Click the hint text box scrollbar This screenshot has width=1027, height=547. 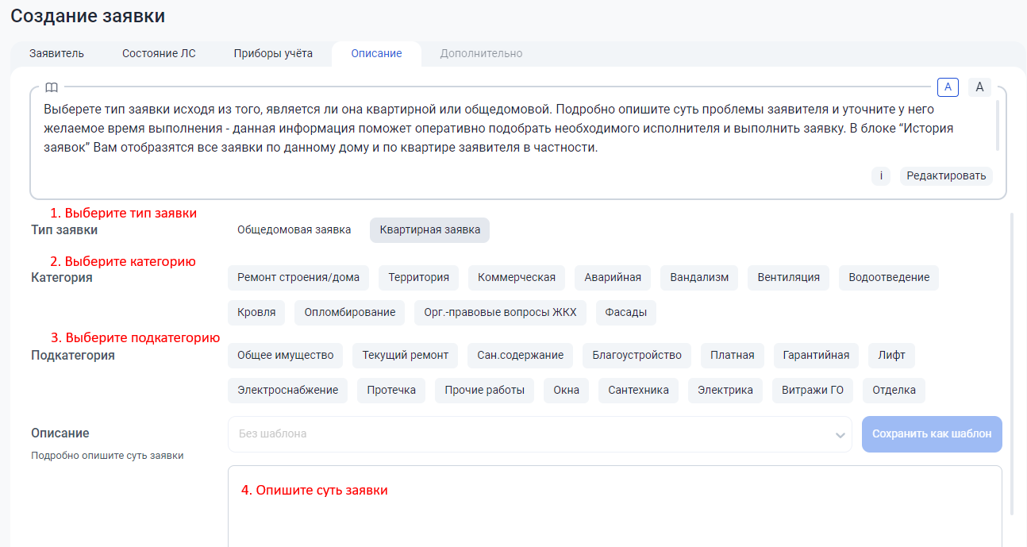998,125
